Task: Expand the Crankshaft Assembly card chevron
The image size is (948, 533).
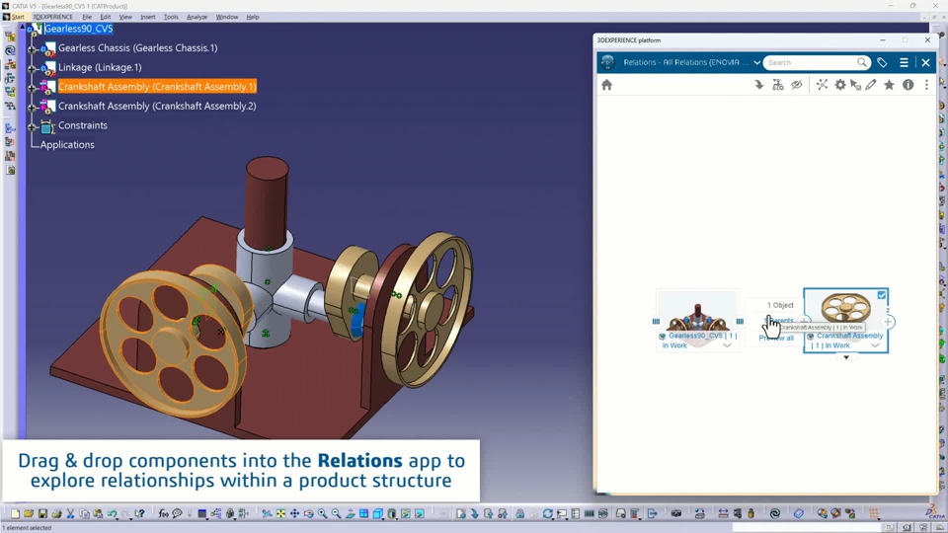Action: (875, 345)
